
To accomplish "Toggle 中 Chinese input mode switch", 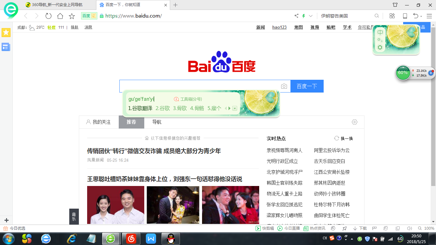I will tap(380, 32).
